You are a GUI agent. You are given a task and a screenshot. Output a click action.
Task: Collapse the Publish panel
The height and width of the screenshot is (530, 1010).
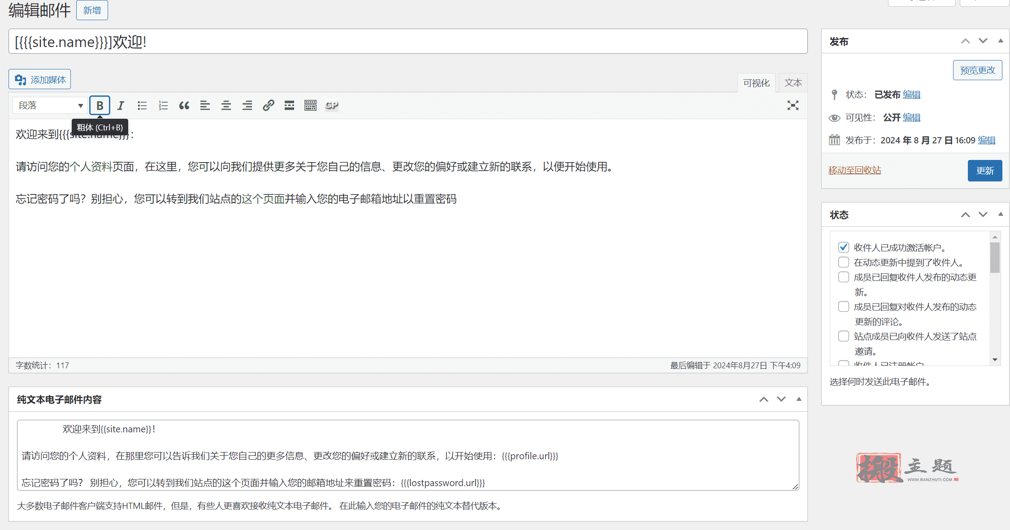(x=1001, y=41)
